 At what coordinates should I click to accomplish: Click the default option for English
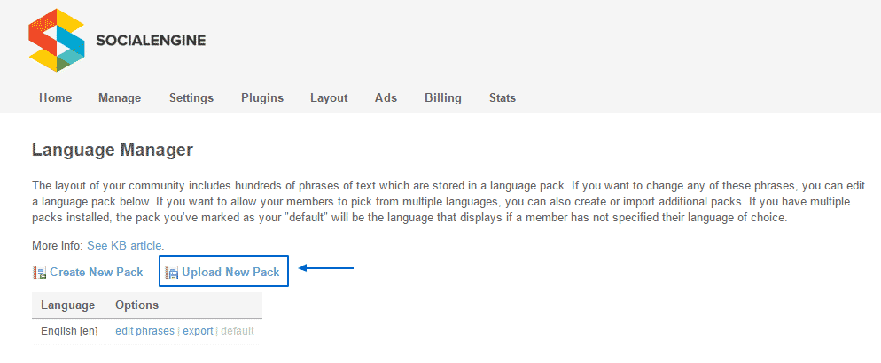238,331
